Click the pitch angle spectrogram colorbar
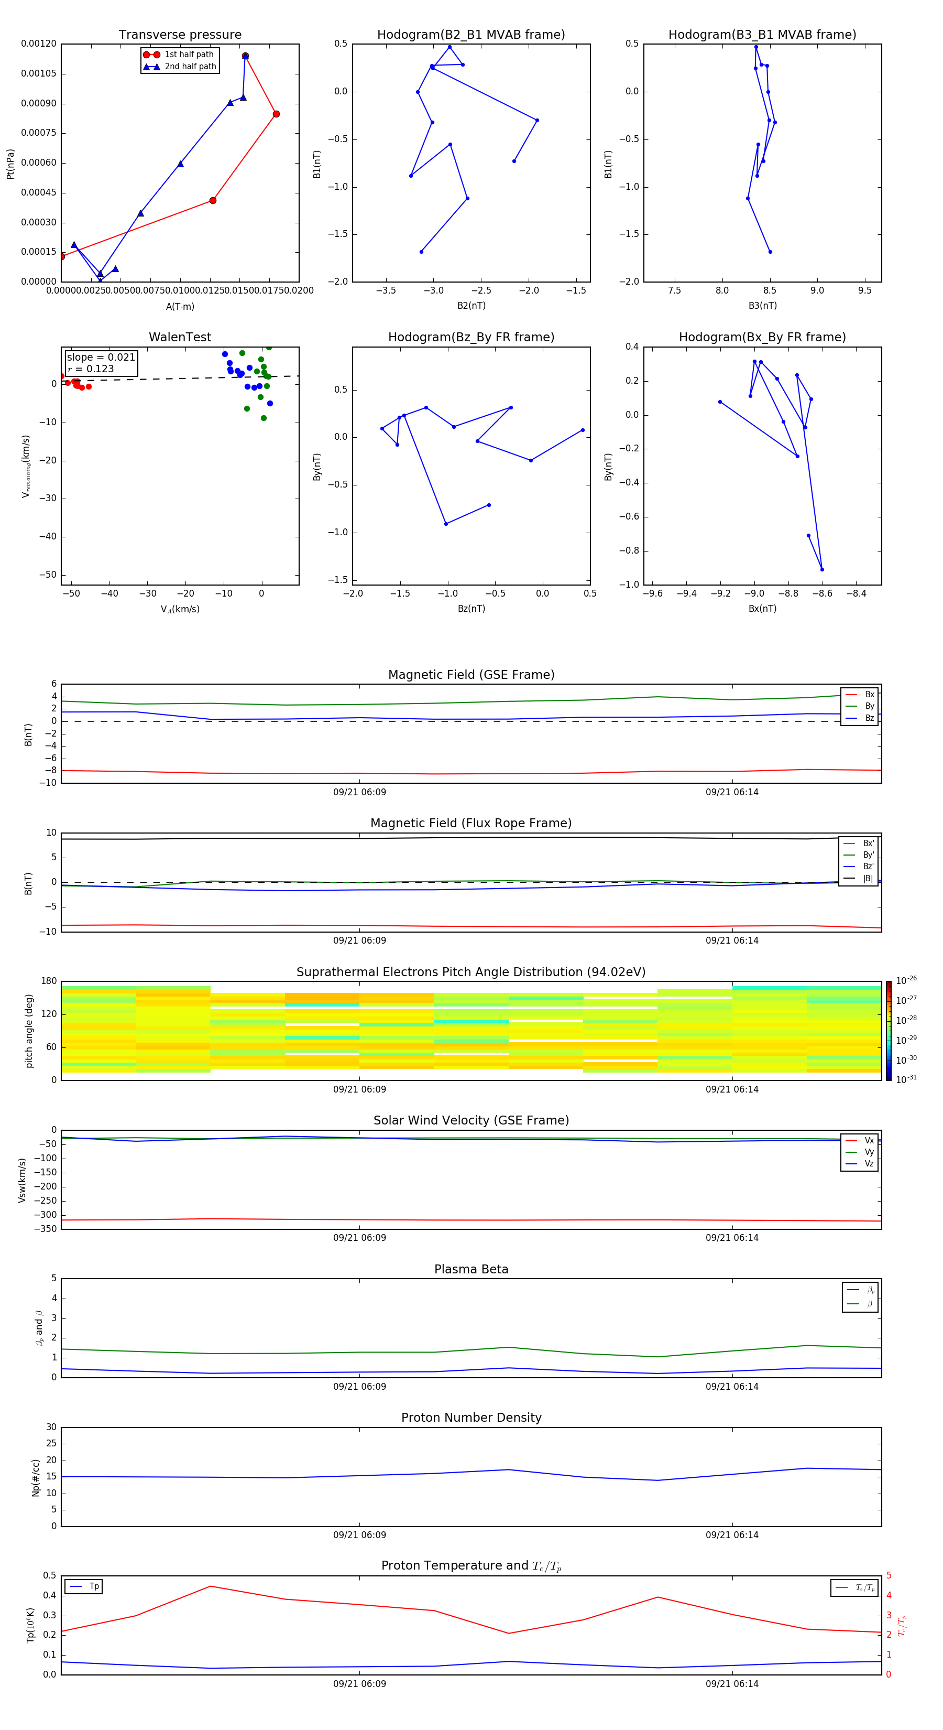Viewport: 943px width, 1730px height. click(889, 1031)
